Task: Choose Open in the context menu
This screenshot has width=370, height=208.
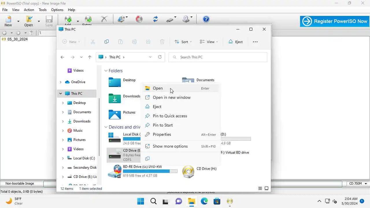Action: [x=181, y=88]
